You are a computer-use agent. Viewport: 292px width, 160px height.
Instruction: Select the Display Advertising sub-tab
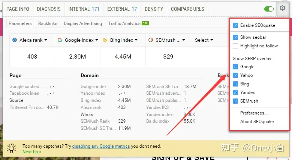click(83, 23)
